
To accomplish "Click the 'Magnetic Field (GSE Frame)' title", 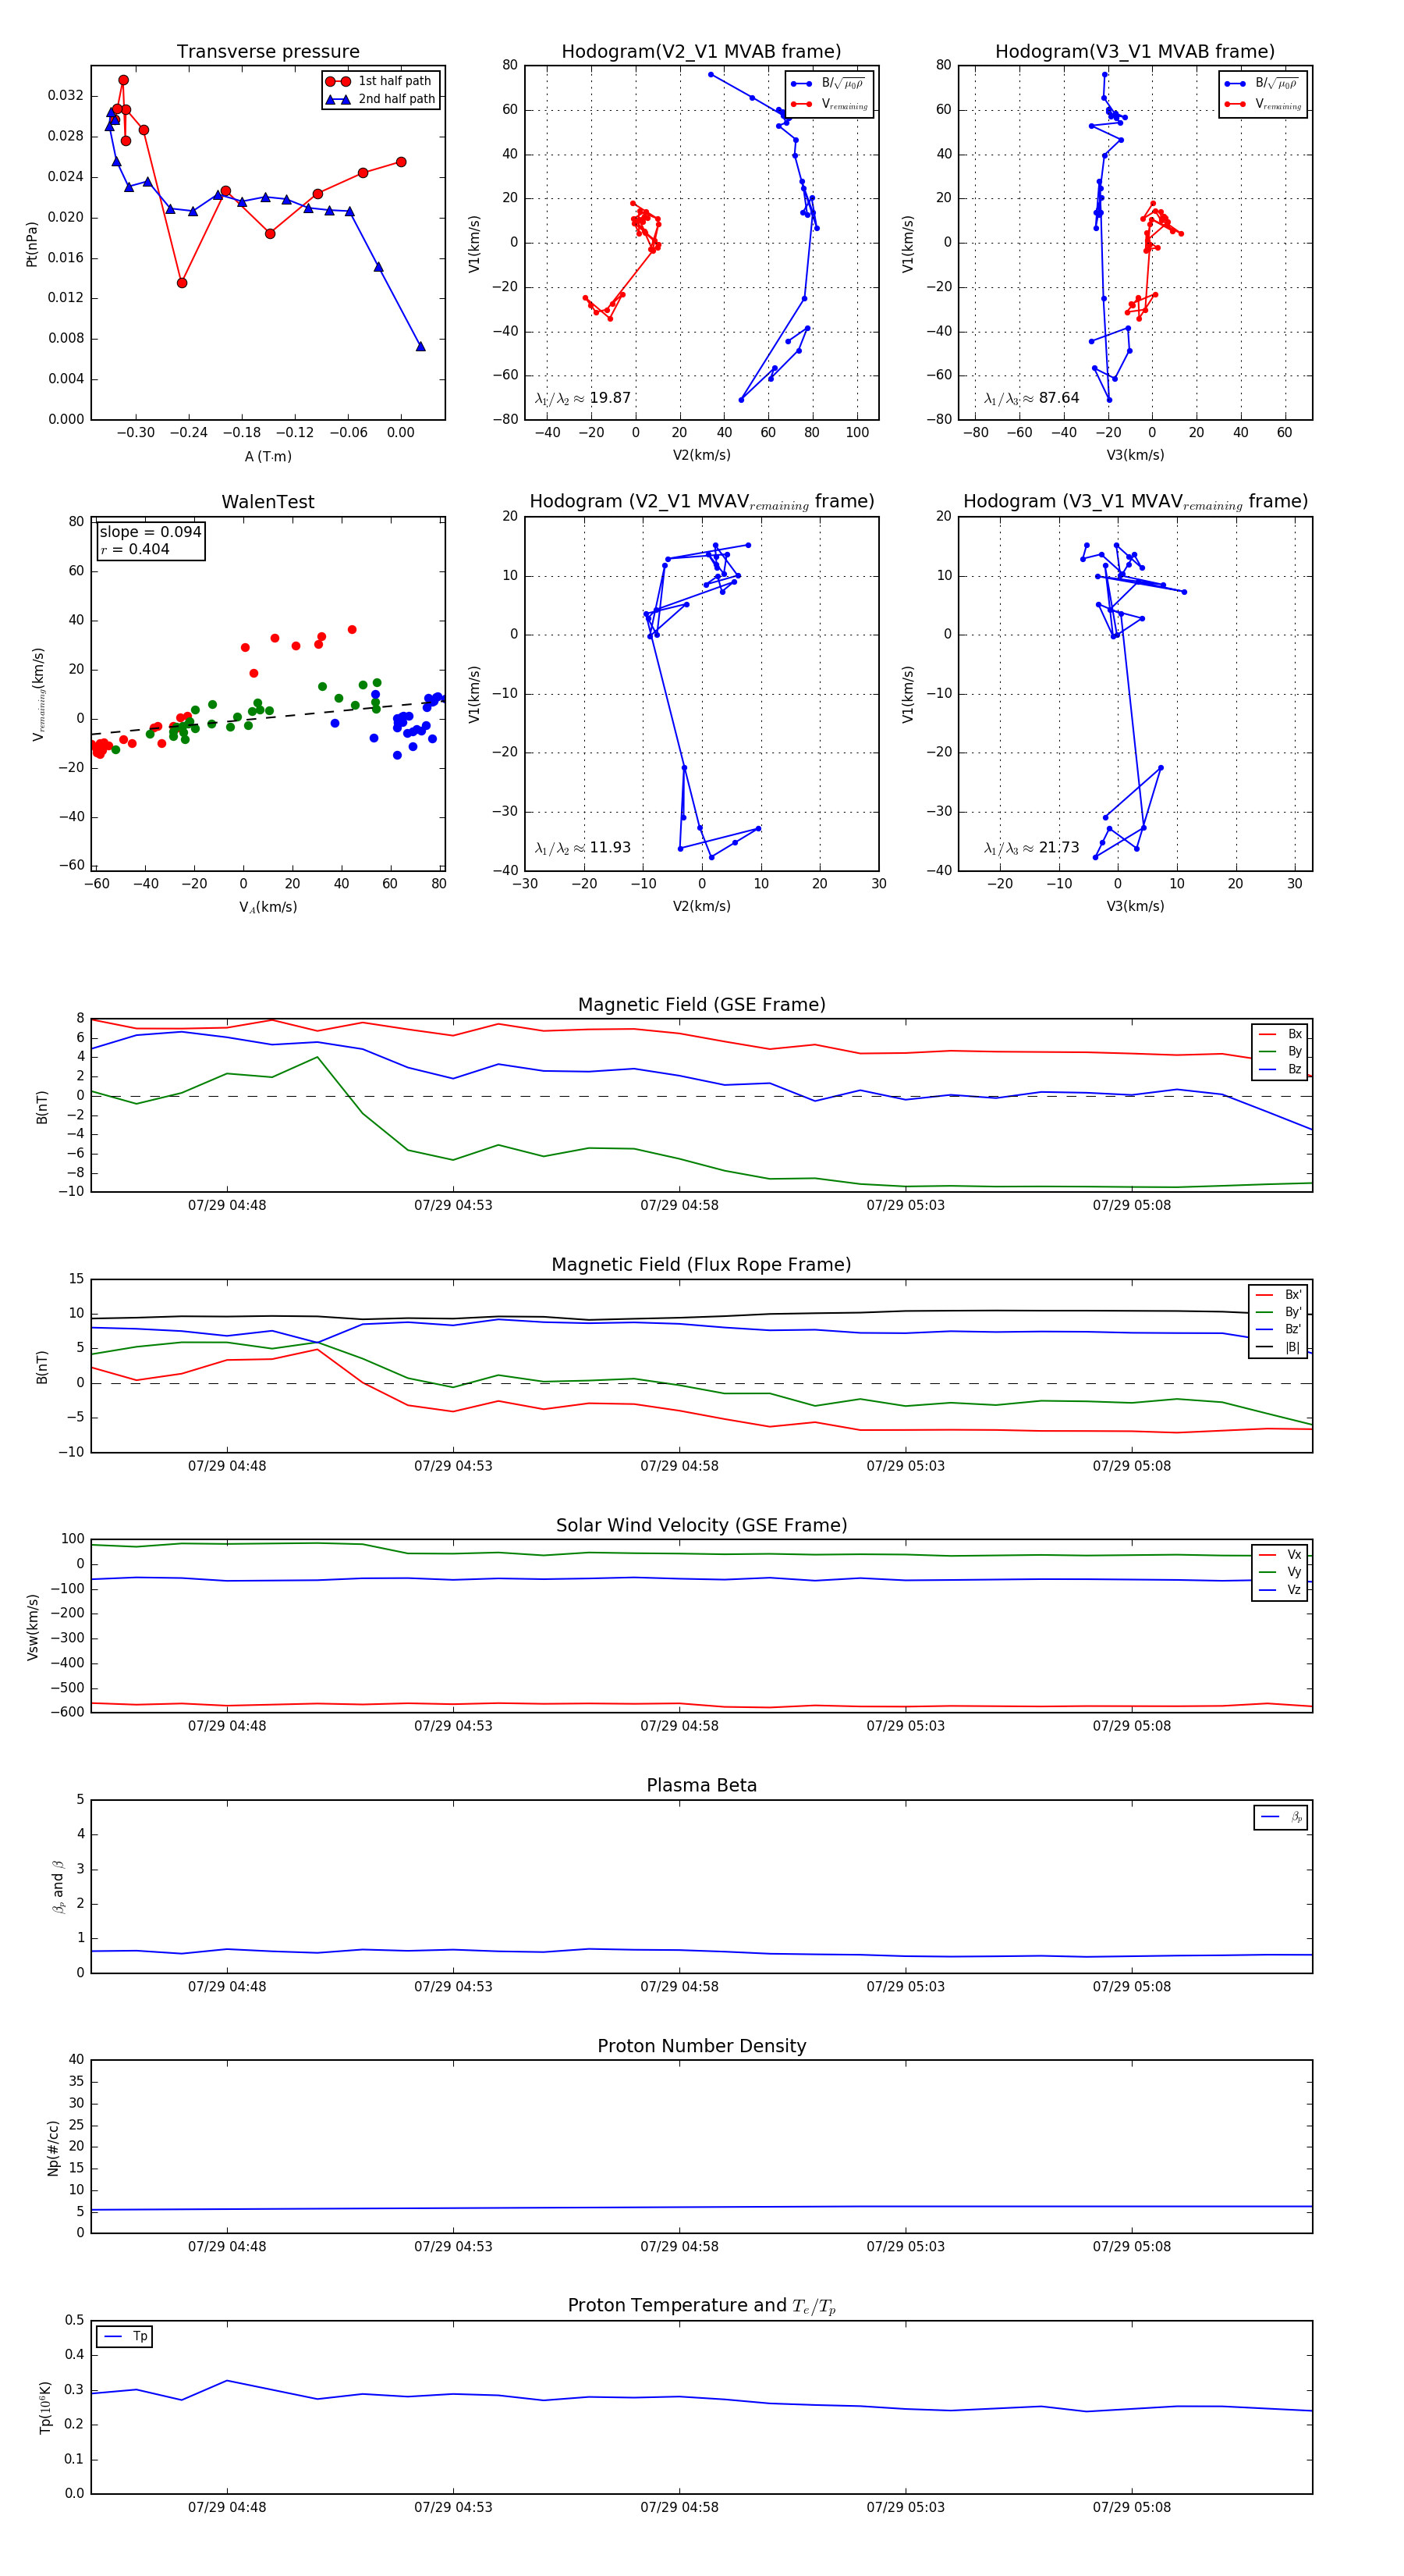I will pos(701,1005).
